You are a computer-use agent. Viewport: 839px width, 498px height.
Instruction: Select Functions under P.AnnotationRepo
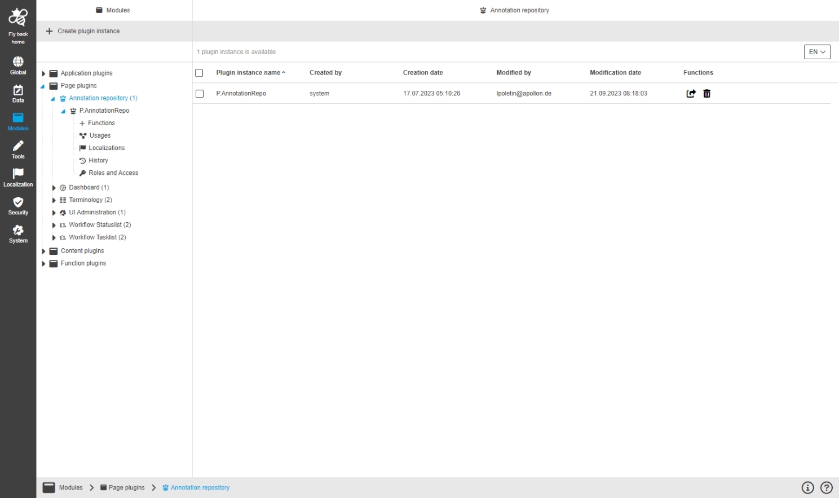click(x=101, y=123)
